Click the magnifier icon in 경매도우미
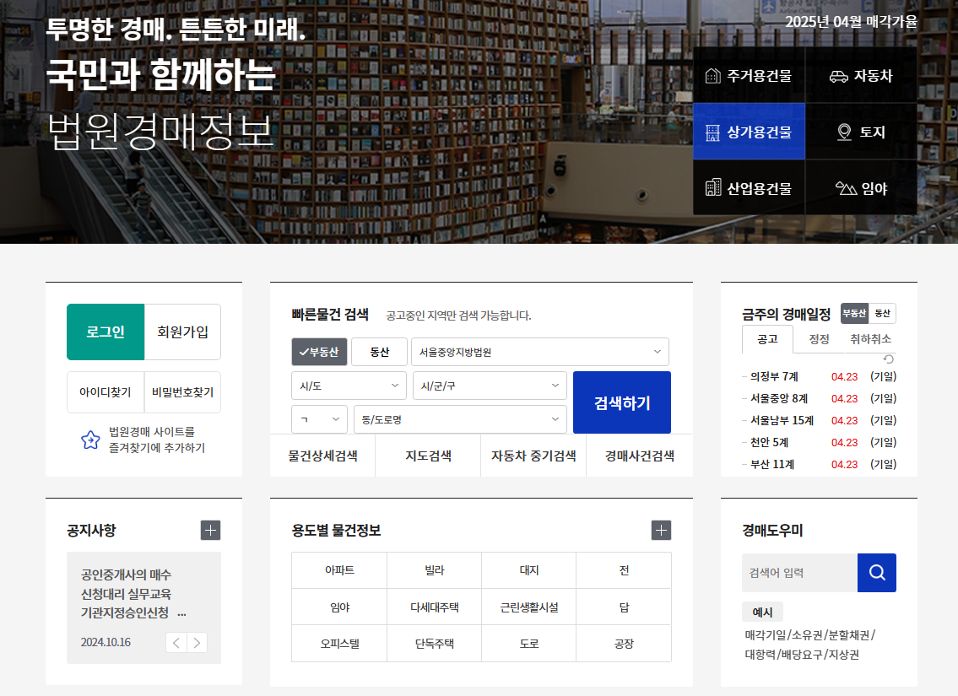The height and width of the screenshot is (696, 958). pyautogui.click(x=876, y=572)
